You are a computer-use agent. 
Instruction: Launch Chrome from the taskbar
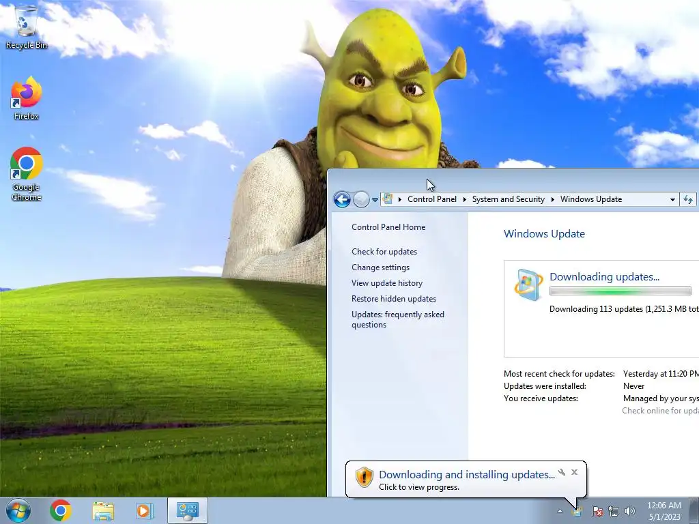click(x=61, y=510)
